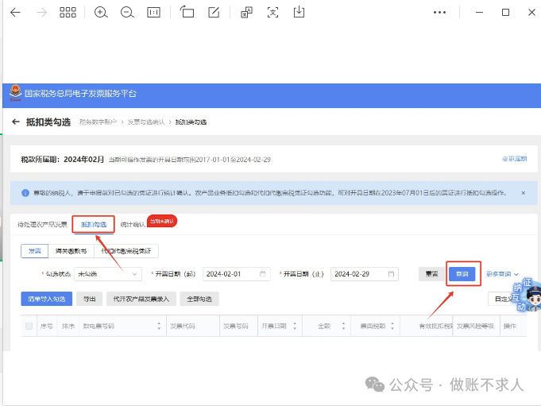The image size is (541, 406).
Task: Open calendar for 开票日期(起)
Action: [x=263, y=274]
